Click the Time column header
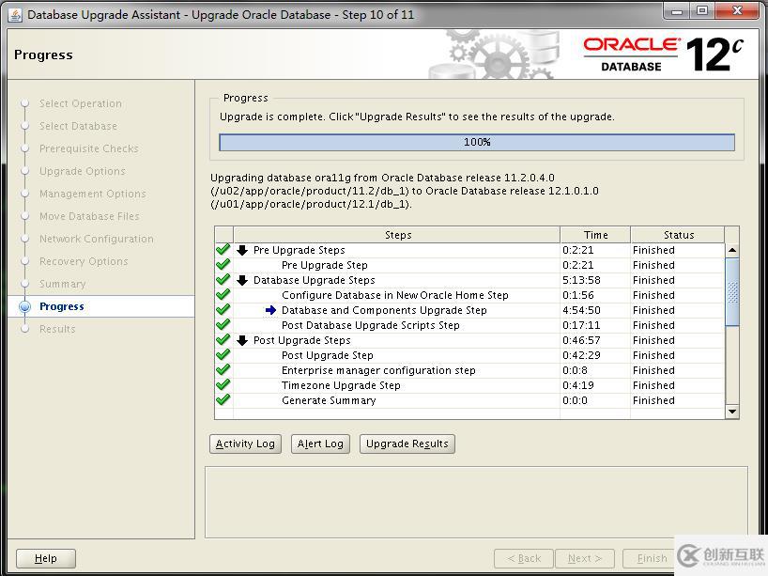 click(x=595, y=235)
